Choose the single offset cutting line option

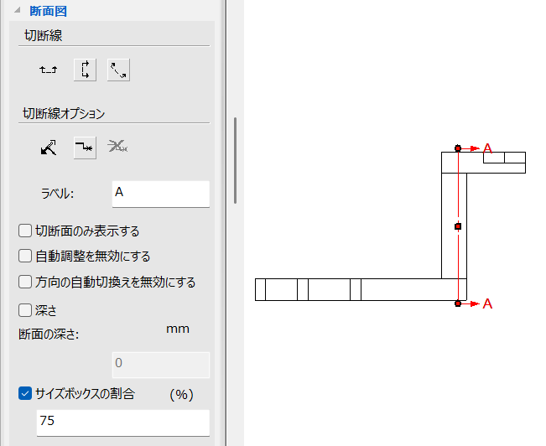[x=85, y=148]
